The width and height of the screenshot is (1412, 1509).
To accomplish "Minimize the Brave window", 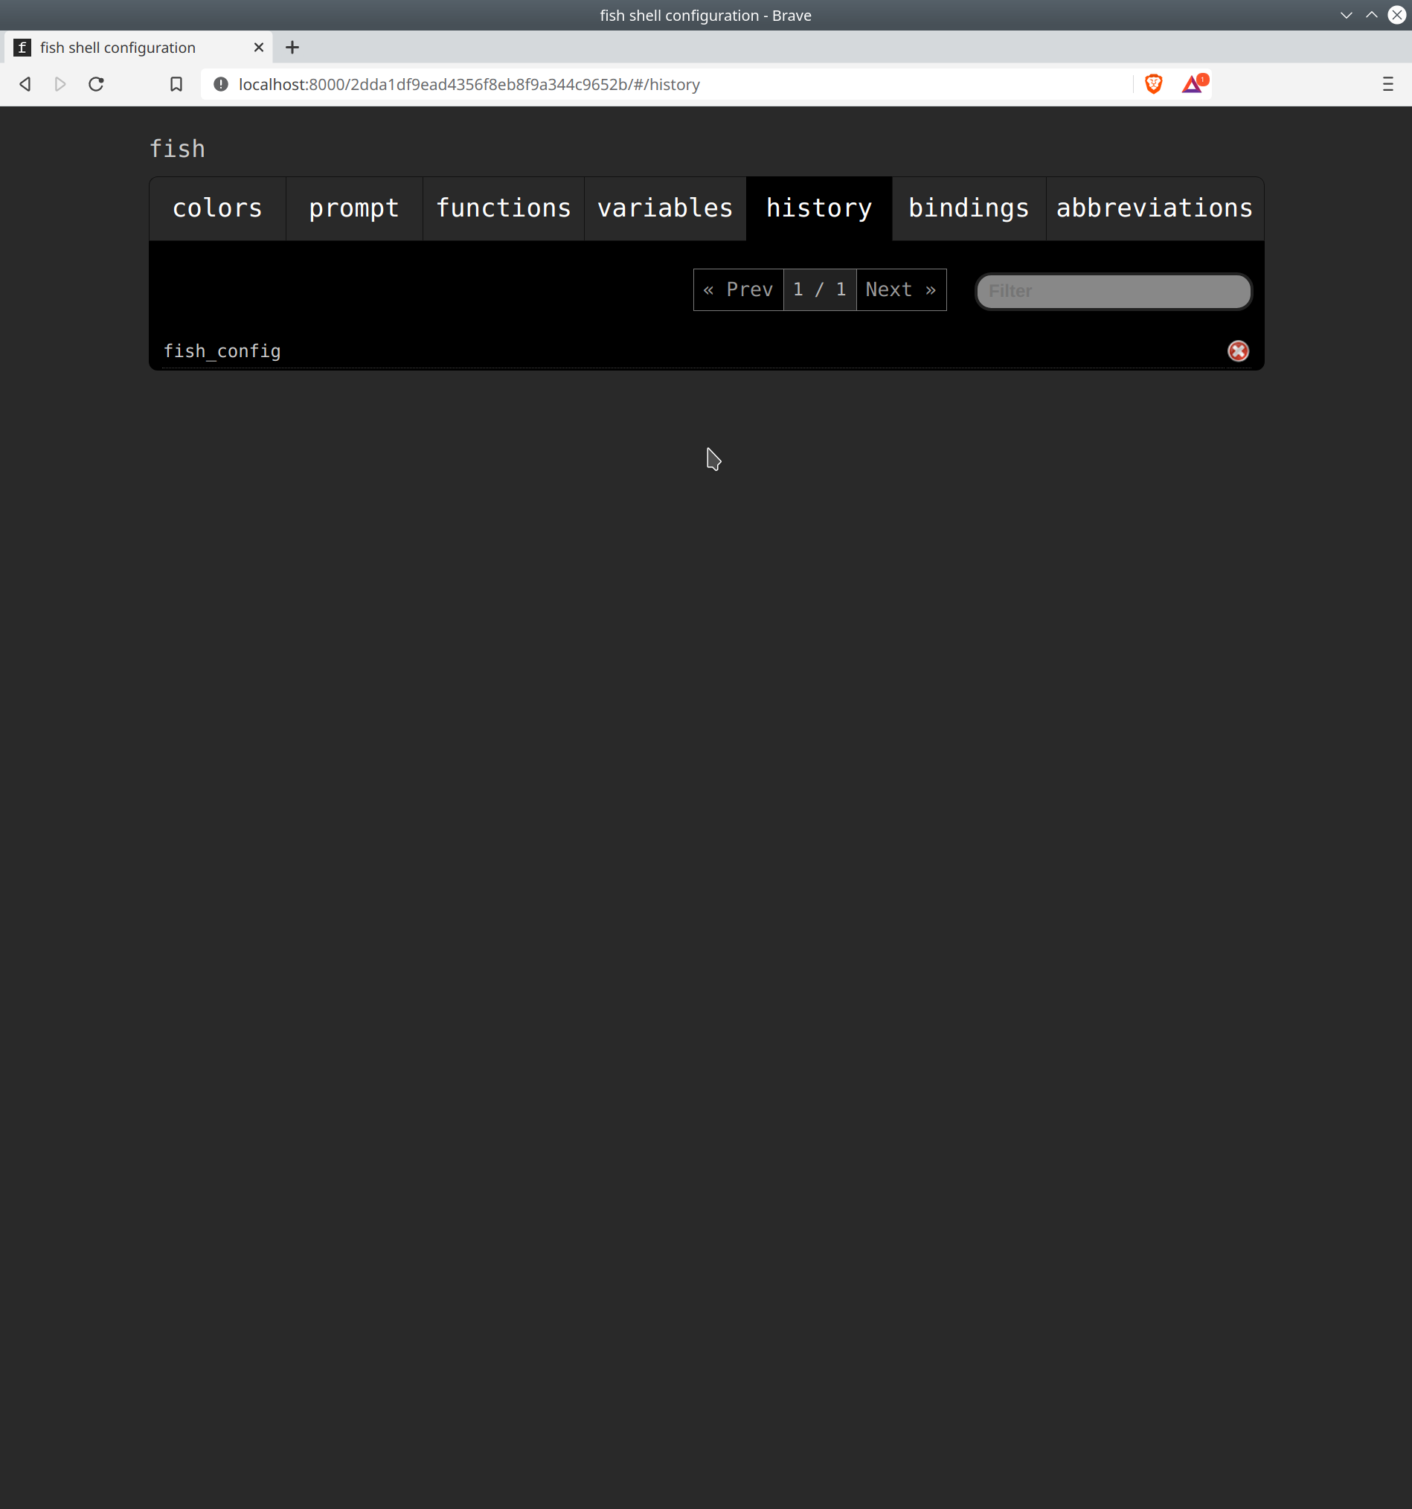I will coord(1346,15).
